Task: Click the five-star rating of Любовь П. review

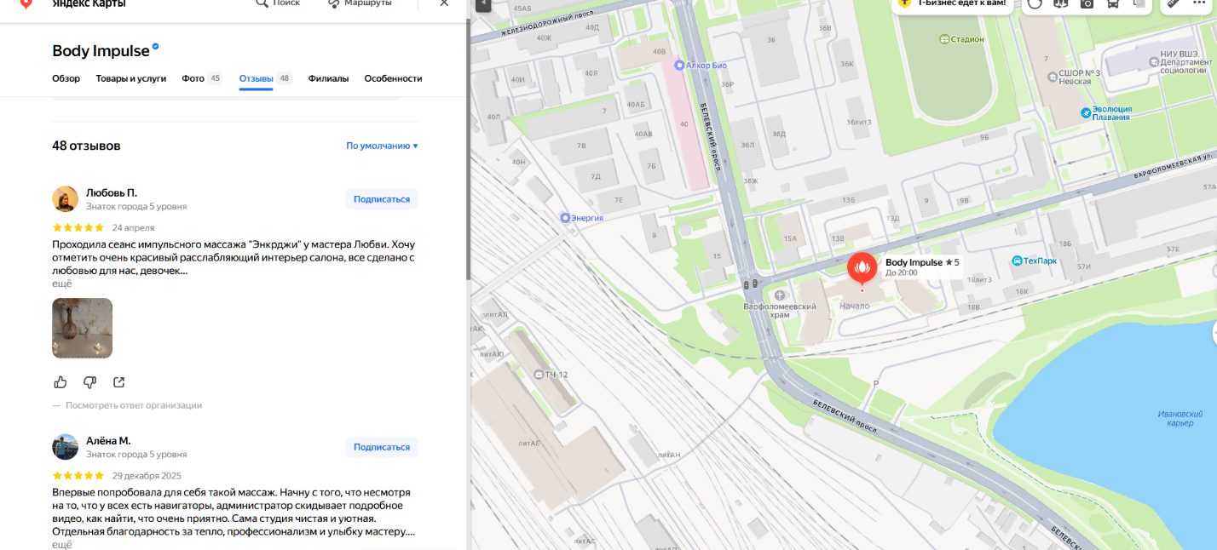Action: (78, 227)
